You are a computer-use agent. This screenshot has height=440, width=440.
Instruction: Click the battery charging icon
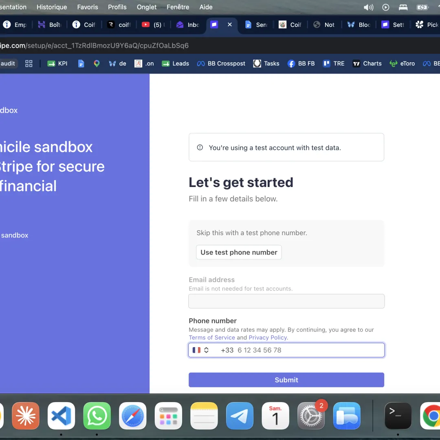tap(422, 7)
